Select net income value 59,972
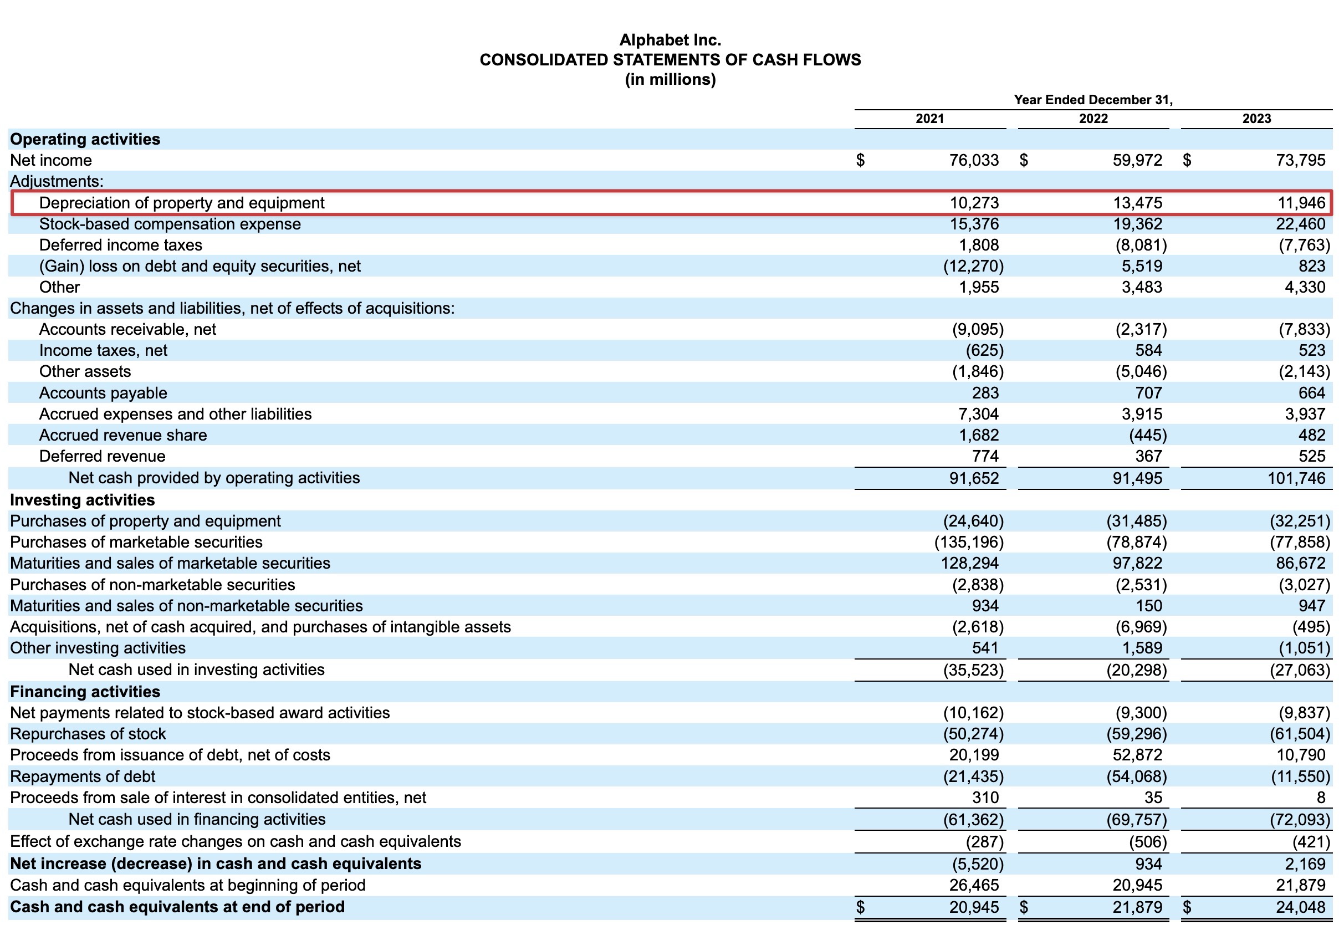The image size is (1344, 930). pos(1137,160)
